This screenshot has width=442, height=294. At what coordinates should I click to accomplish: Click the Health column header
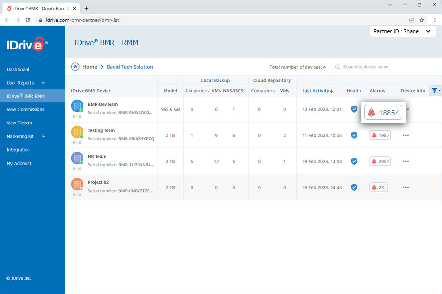354,91
